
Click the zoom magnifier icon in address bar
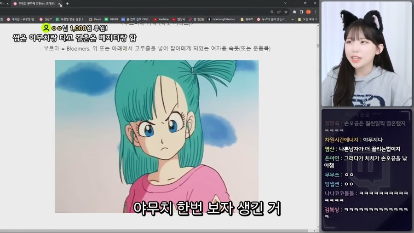[272, 12]
